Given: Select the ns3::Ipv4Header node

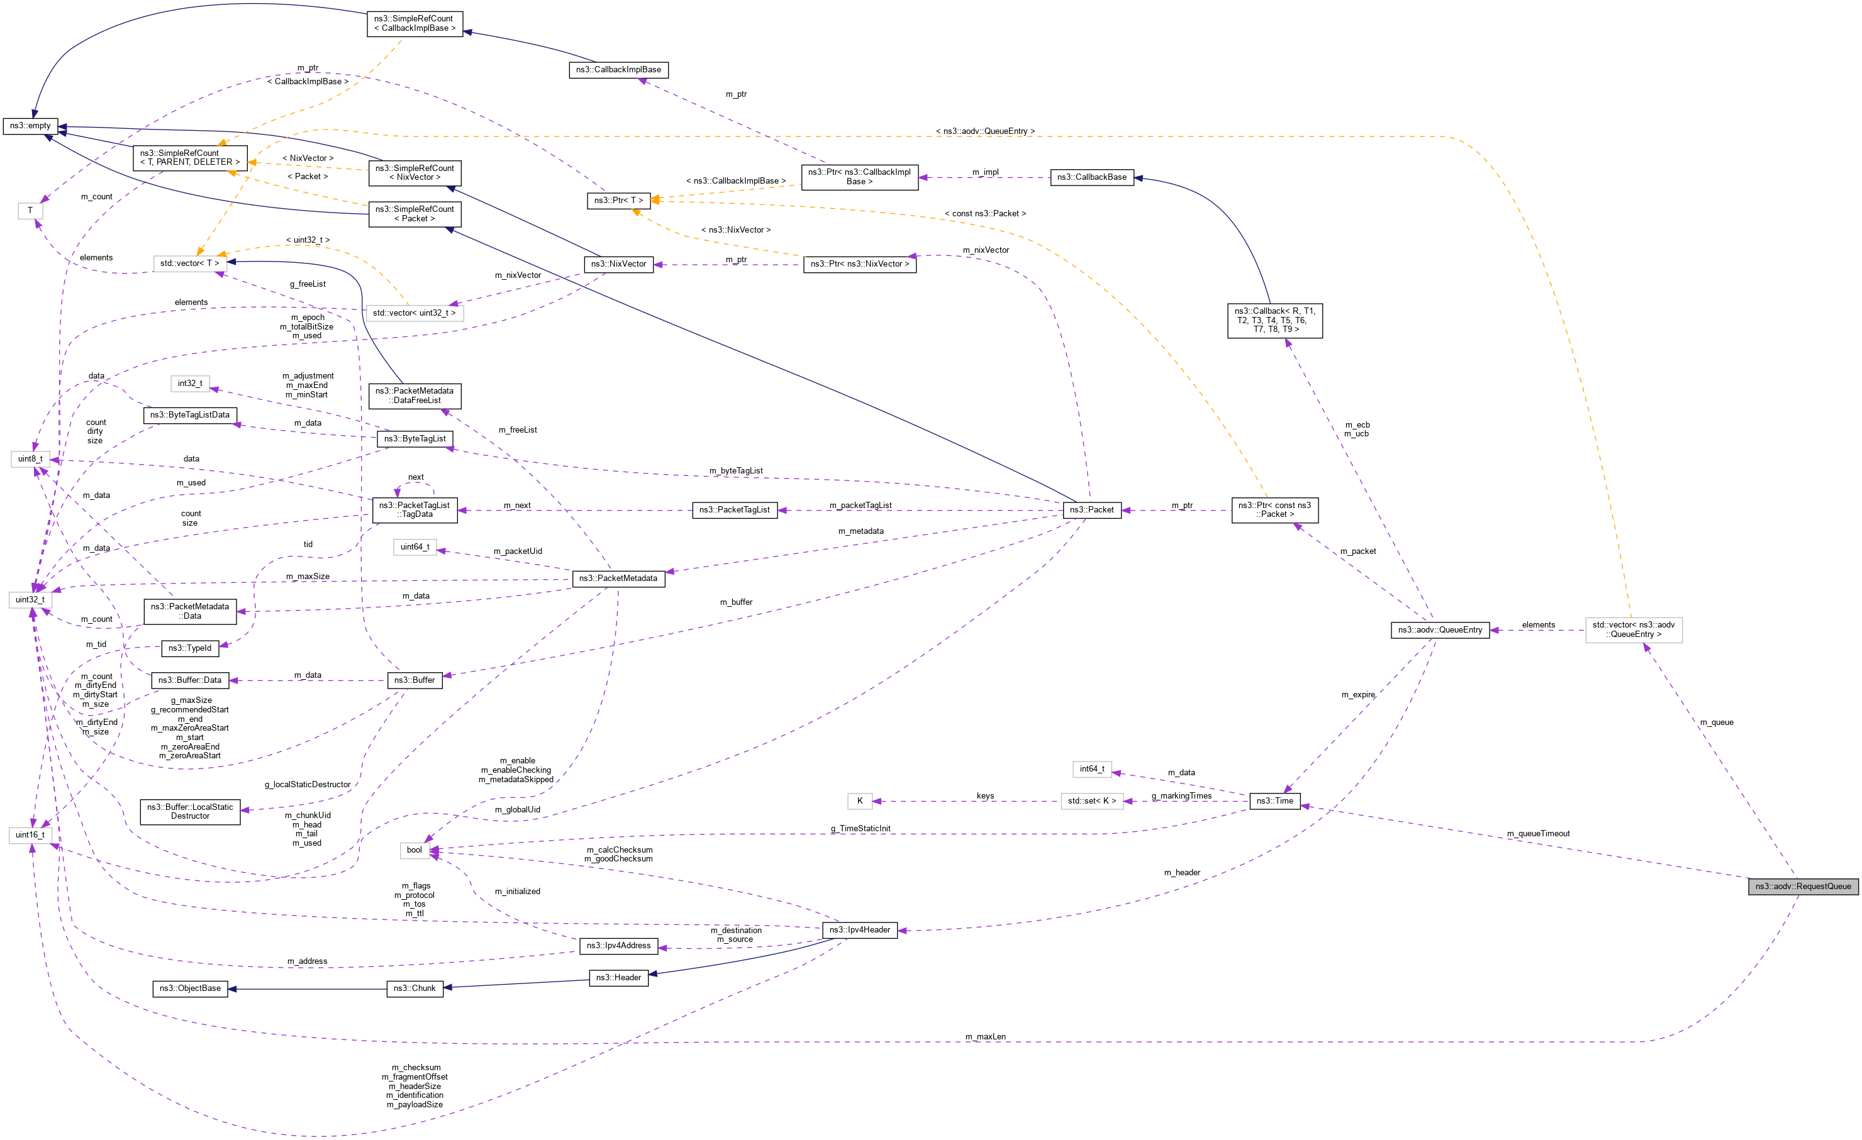Looking at the screenshot, I should [x=859, y=930].
